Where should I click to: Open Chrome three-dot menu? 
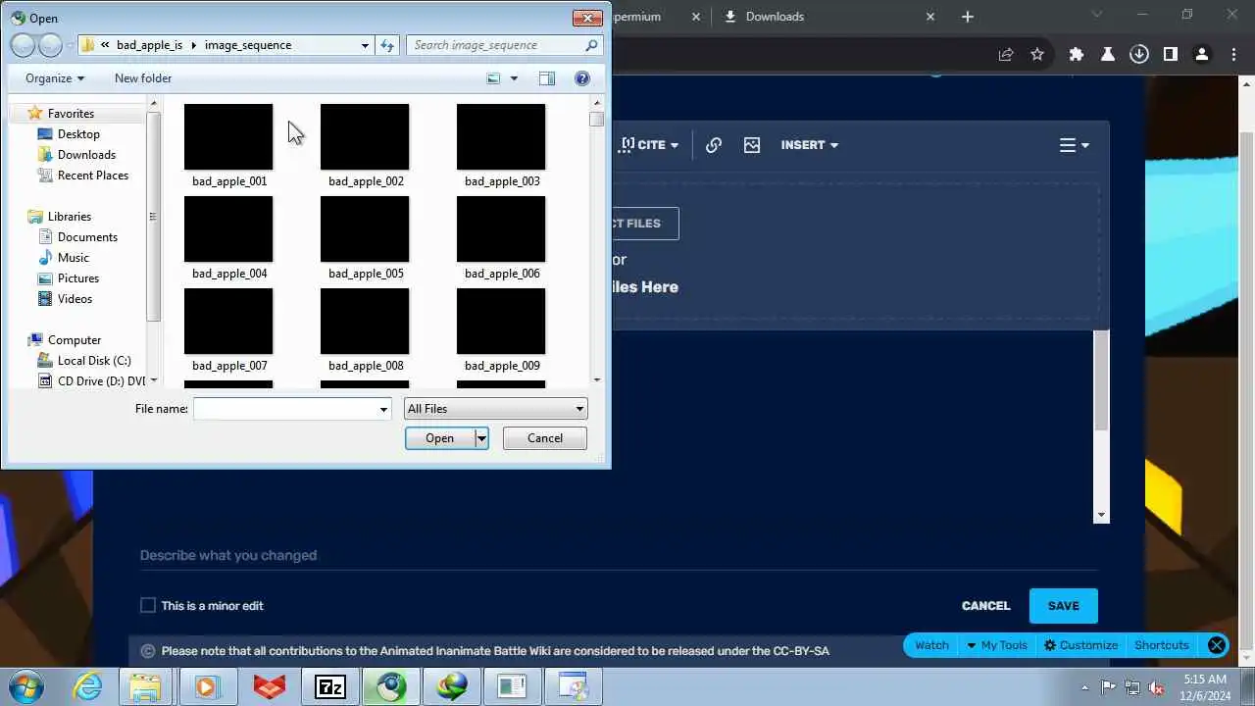1233,55
